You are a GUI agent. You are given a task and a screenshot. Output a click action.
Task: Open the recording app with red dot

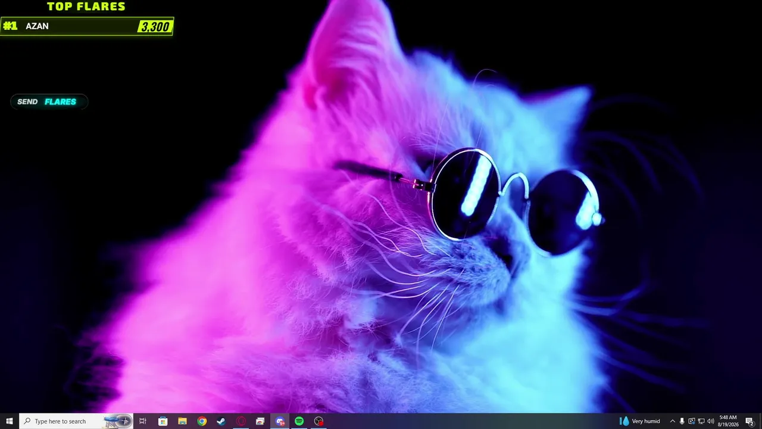tap(319, 421)
